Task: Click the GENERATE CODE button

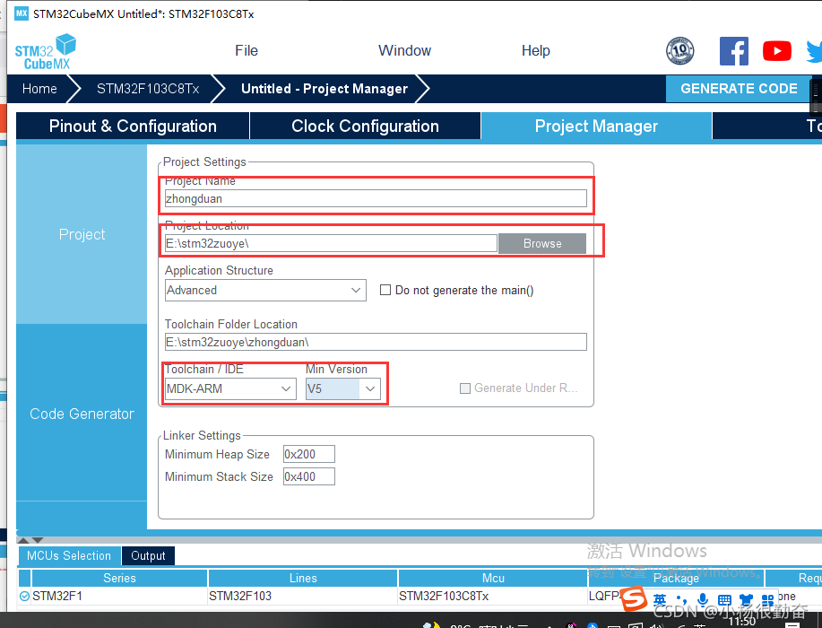Action: click(x=739, y=88)
